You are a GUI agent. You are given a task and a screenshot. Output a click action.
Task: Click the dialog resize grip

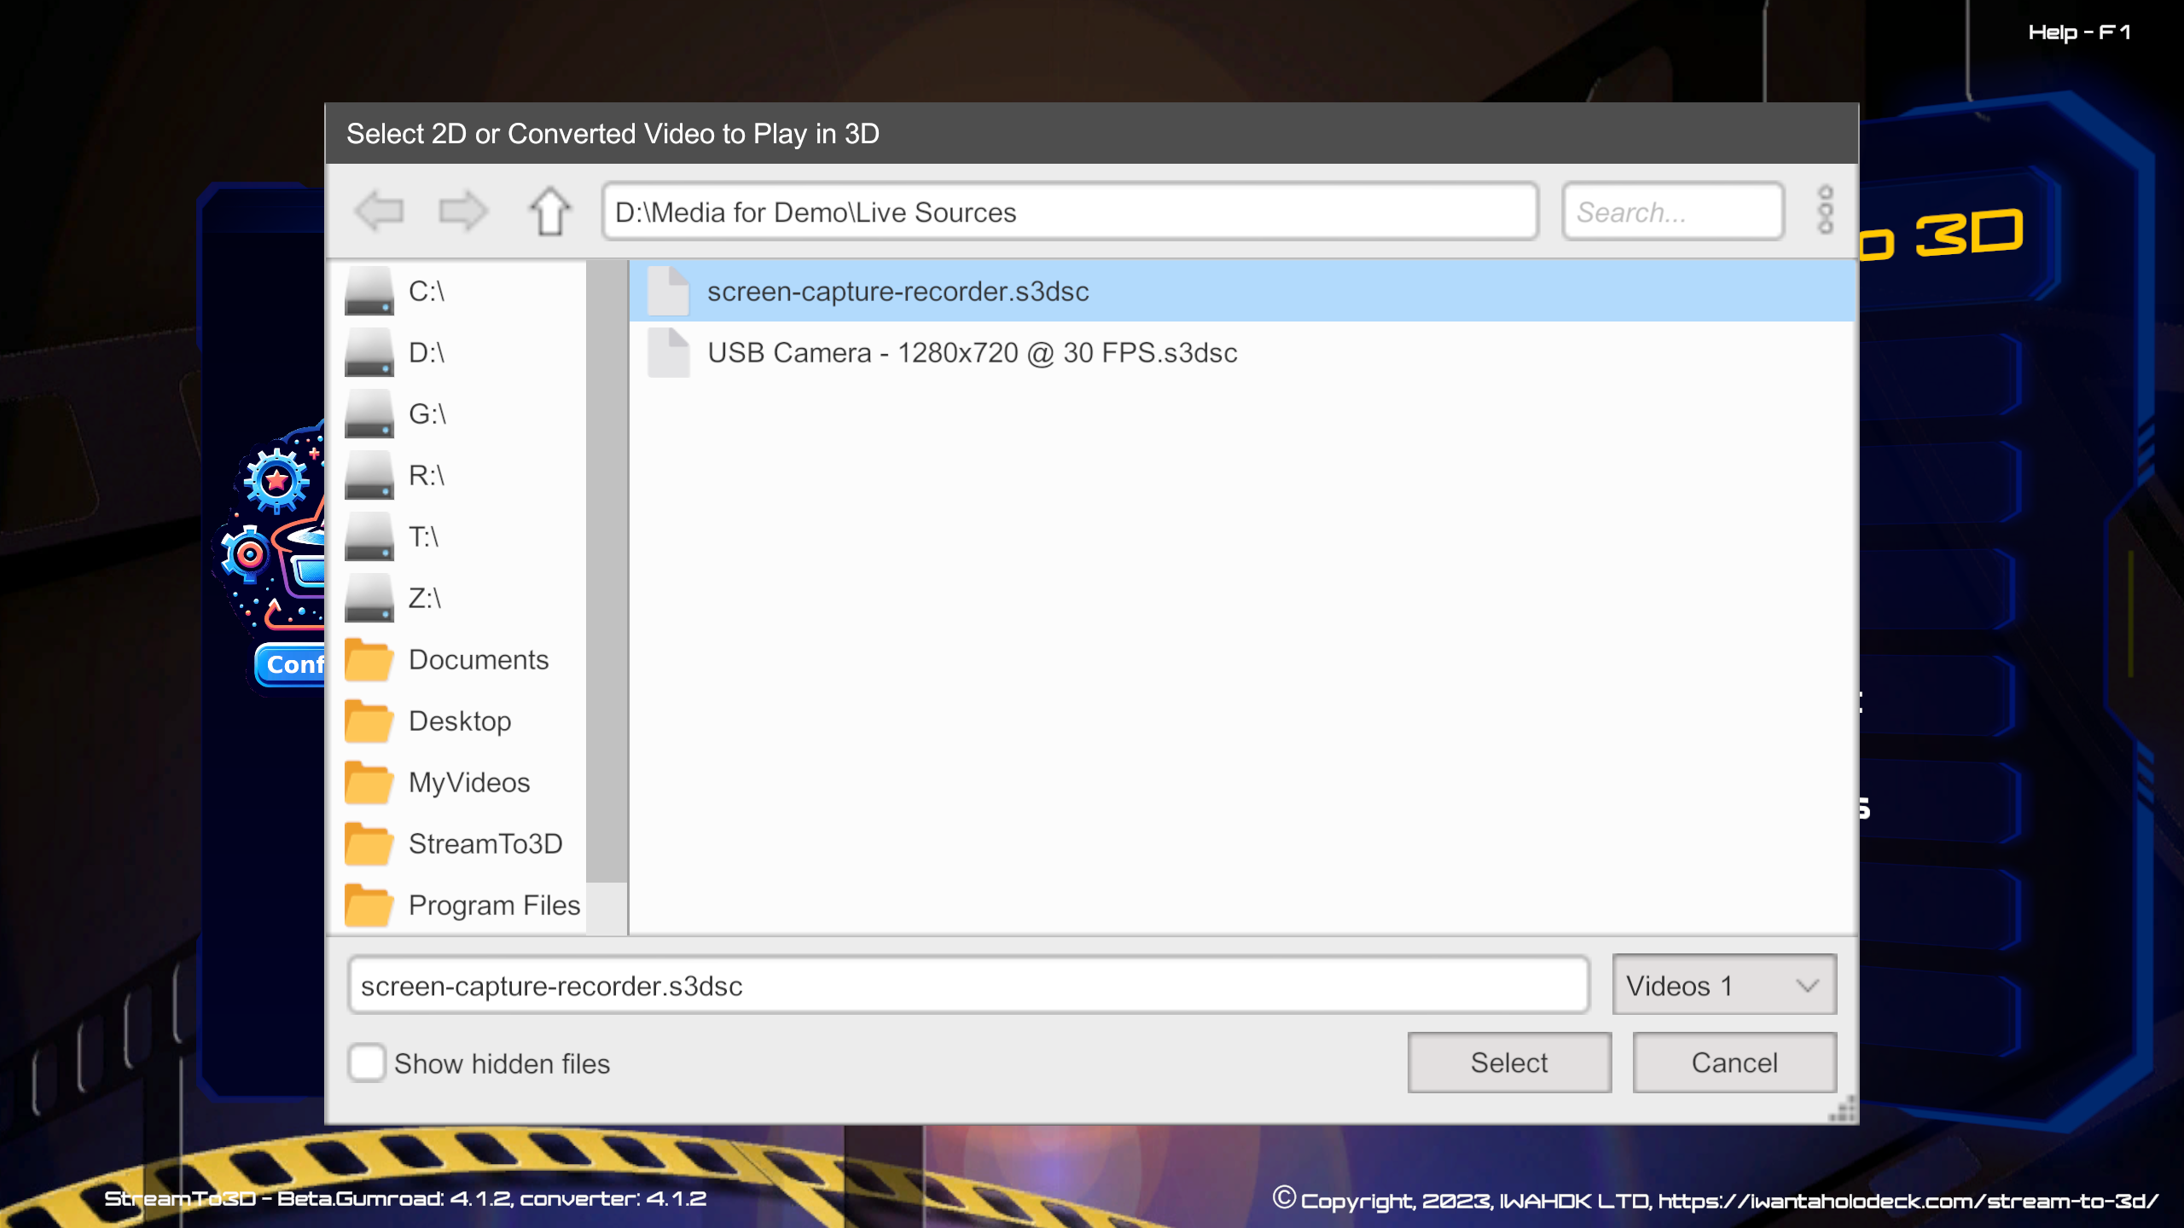click(x=1843, y=1109)
